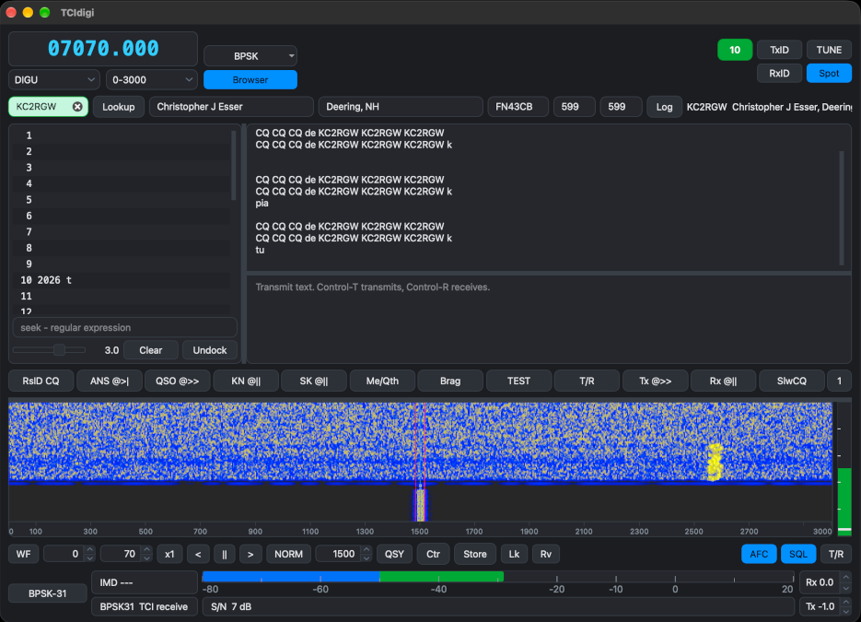This screenshot has width=861, height=622.
Task: Open the DIGU mode dropdown
Action: (53, 79)
